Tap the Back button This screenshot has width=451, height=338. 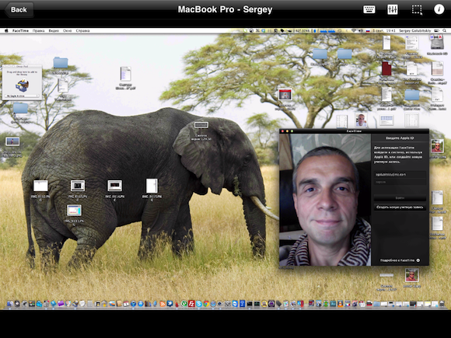click(19, 10)
